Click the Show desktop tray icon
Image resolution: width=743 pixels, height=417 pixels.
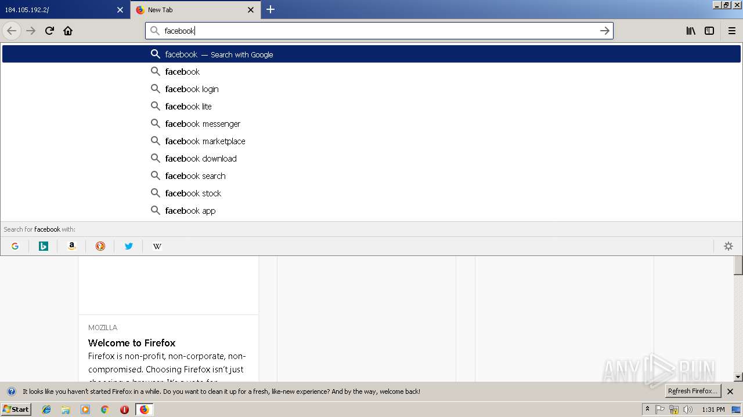tap(736, 409)
